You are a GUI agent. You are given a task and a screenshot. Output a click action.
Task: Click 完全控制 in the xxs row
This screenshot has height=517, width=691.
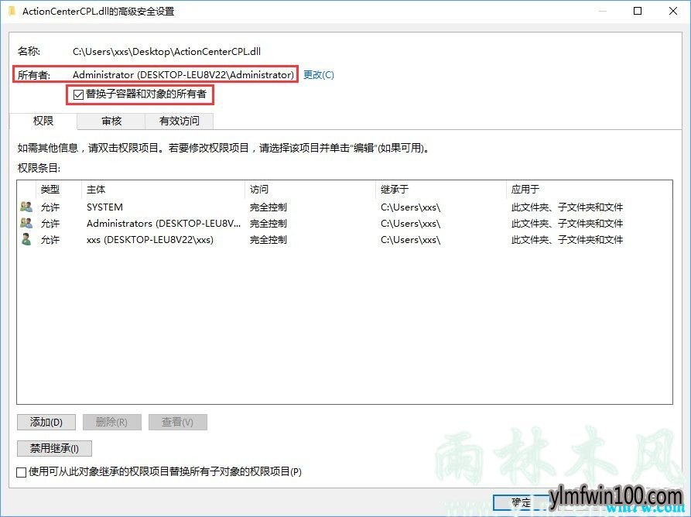(x=268, y=239)
